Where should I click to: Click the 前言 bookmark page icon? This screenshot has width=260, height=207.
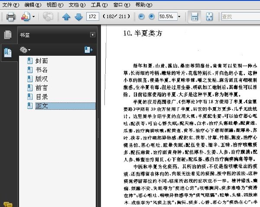point(30,88)
